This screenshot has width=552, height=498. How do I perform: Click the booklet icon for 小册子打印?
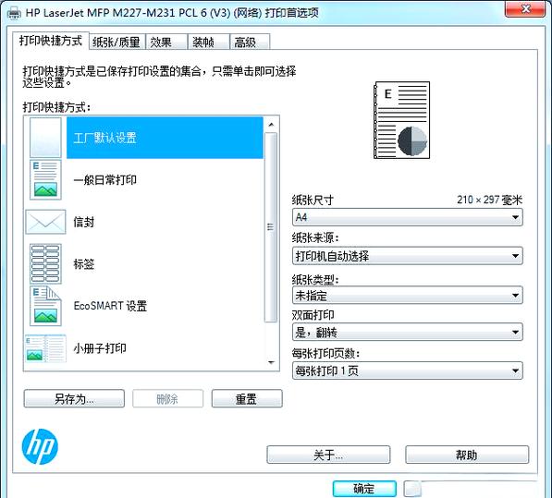(45, 348)
